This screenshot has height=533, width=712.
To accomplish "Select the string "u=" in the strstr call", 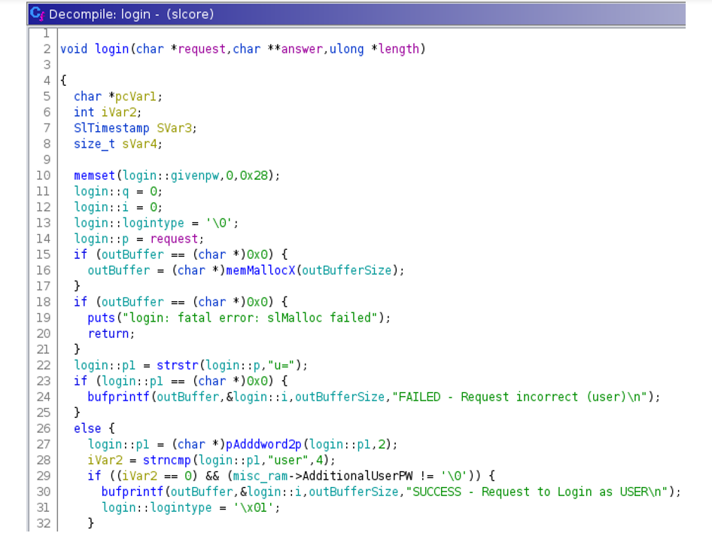I will (281, 365).
